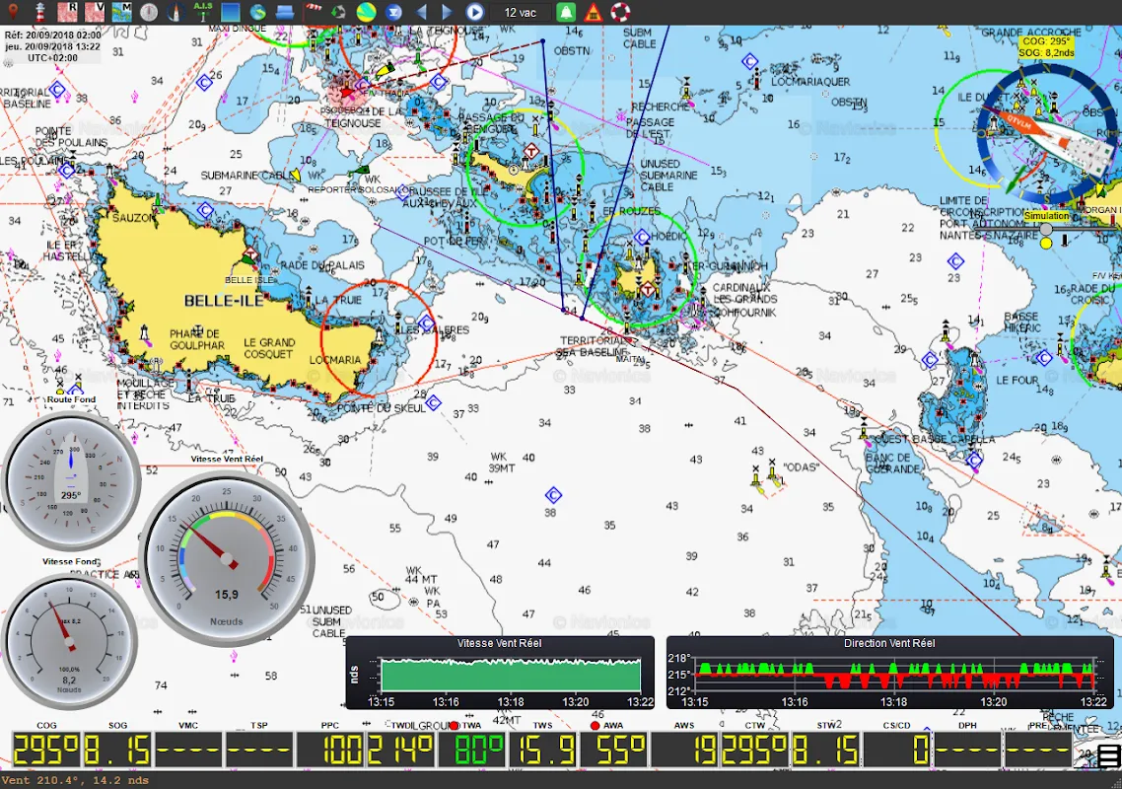Image resolution: width=1122 pixels, height=789 pixels.
Task: Click the grey Simulation slider handle
Action: pos(1046,229)
